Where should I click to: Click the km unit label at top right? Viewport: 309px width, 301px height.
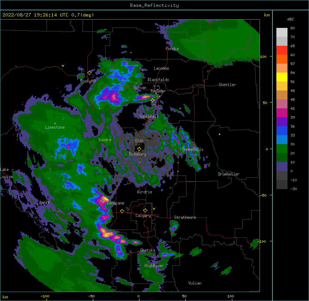(x=267, y=15)
